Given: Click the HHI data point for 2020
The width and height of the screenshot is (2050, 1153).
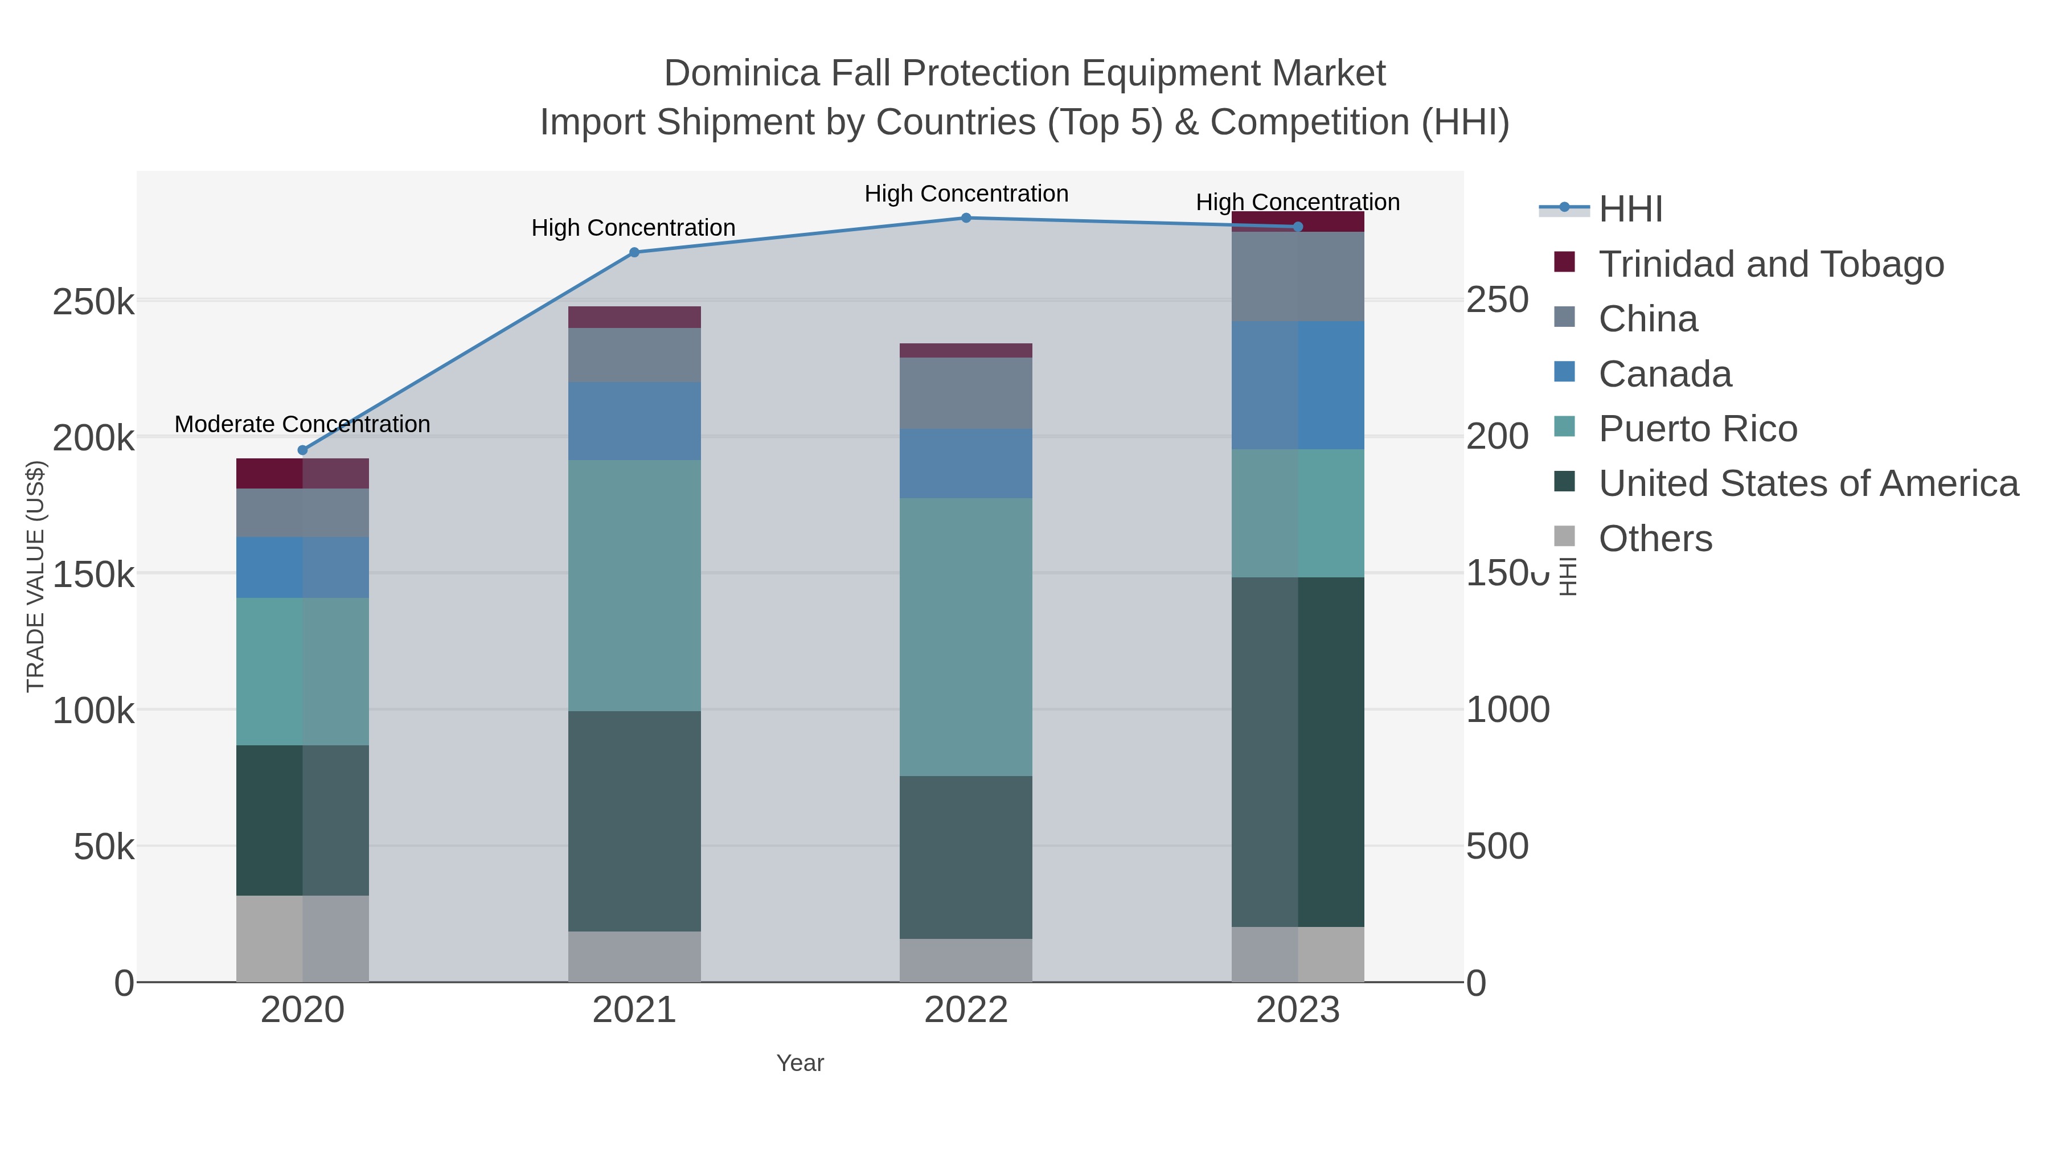Looking at the screenshot, I should 302,450.
